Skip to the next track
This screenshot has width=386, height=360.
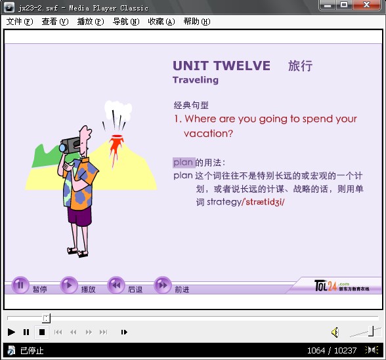(104, 332)
